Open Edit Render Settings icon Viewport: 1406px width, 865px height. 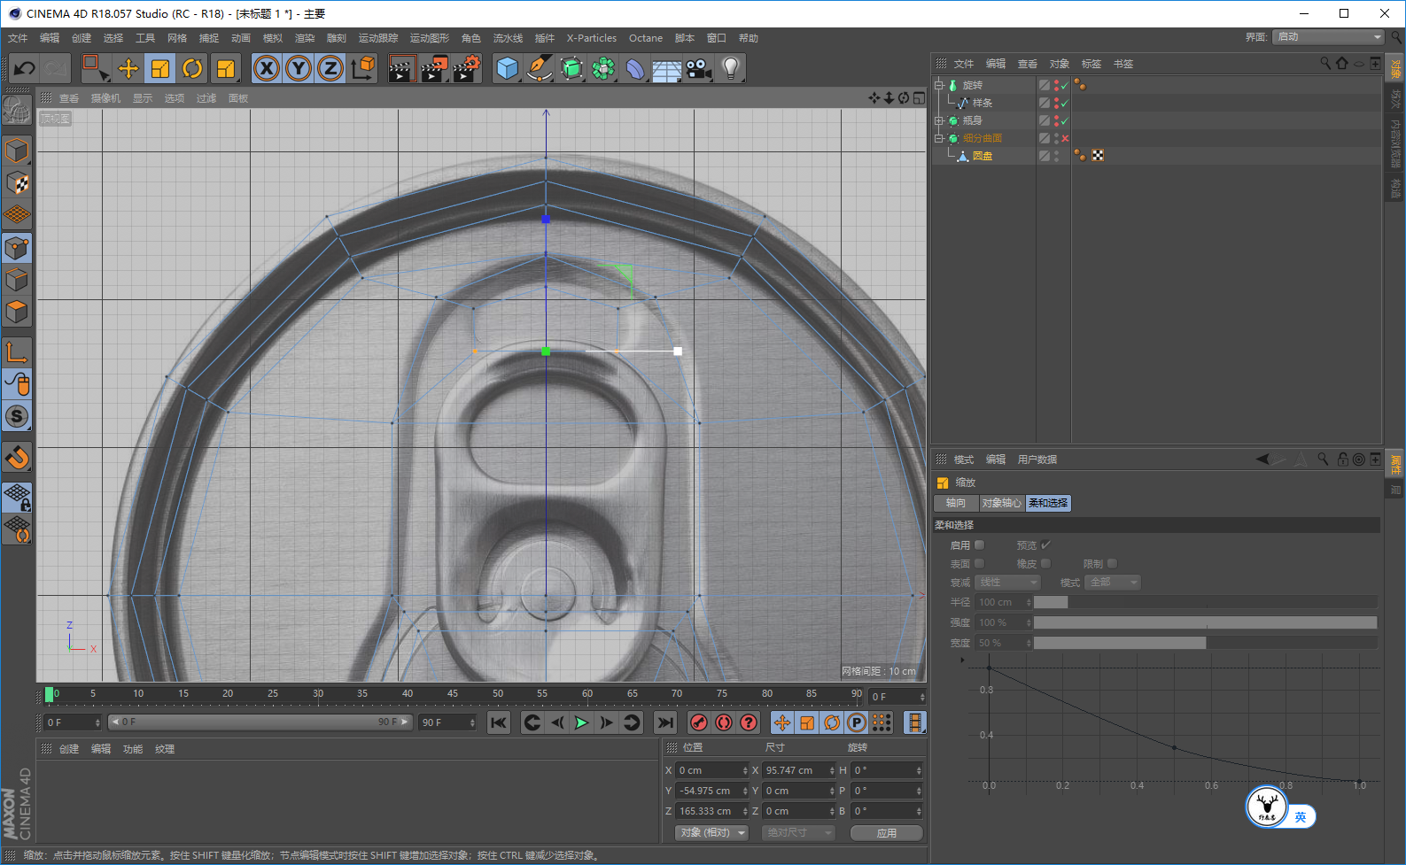(x=467, y=68)
